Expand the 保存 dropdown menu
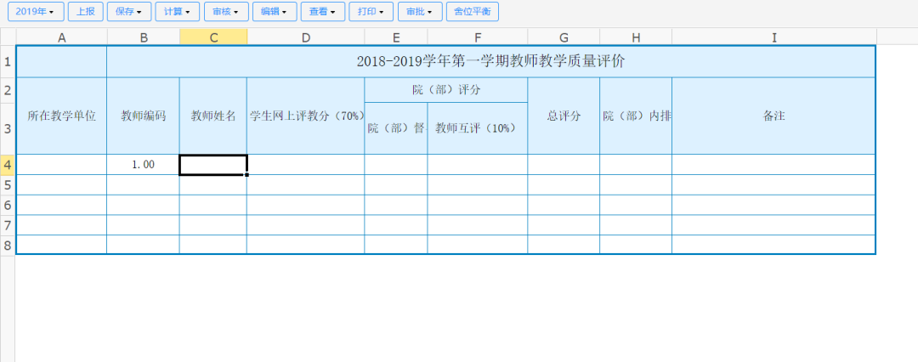The width and height of the screenshot is (918, 362). point(129,12)
